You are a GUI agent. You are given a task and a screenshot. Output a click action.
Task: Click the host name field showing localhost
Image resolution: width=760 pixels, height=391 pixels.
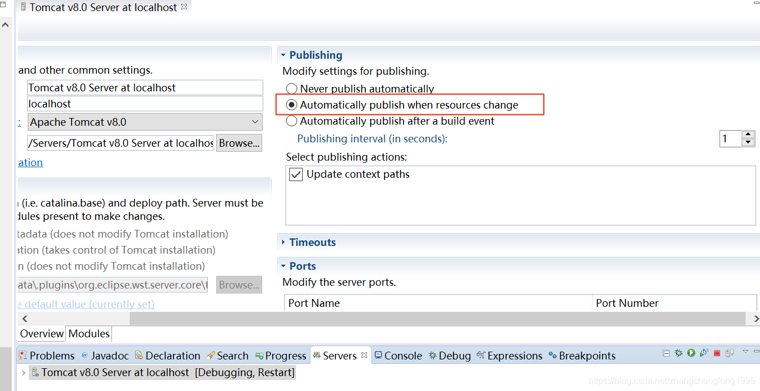pos(145,104)
